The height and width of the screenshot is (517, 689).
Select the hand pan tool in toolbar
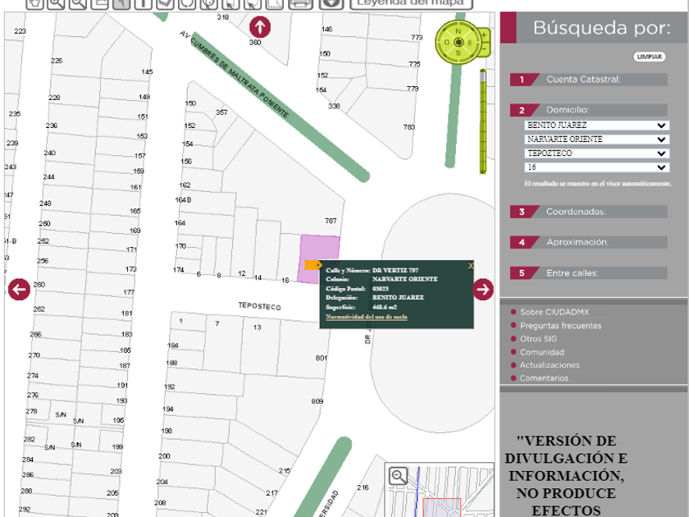pos(34,3)
